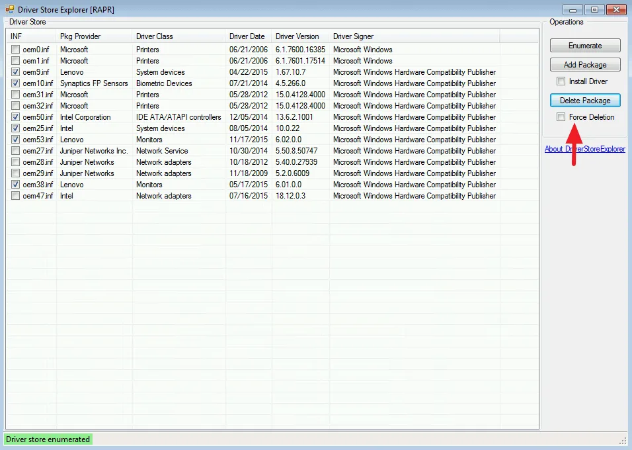Tick the checkbox for oem32.inf

15,106
